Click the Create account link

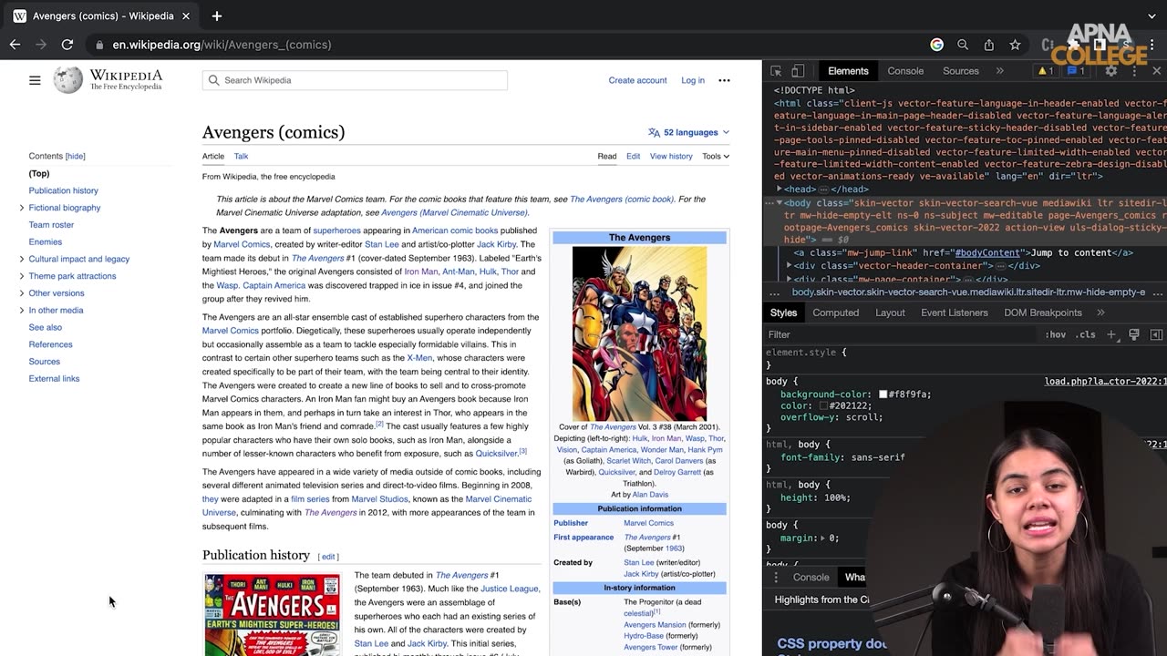637,80
